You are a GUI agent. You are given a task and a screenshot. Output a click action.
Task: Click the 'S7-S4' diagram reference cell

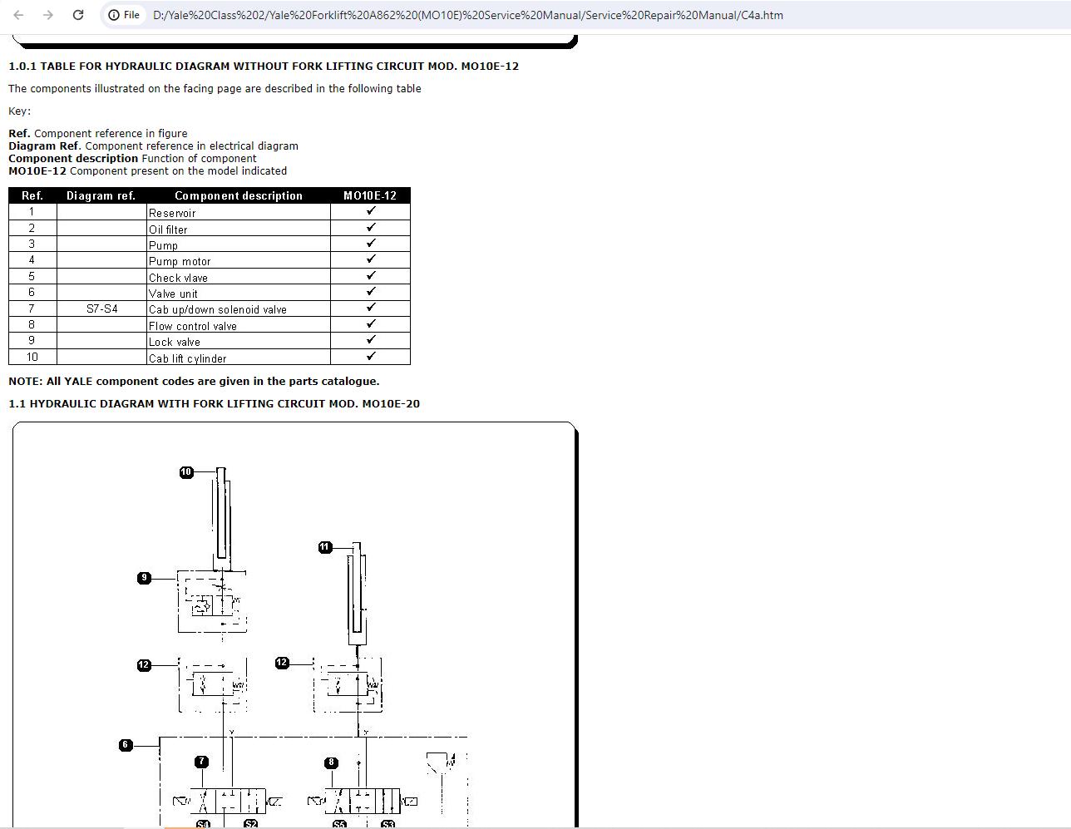point(101,308)
